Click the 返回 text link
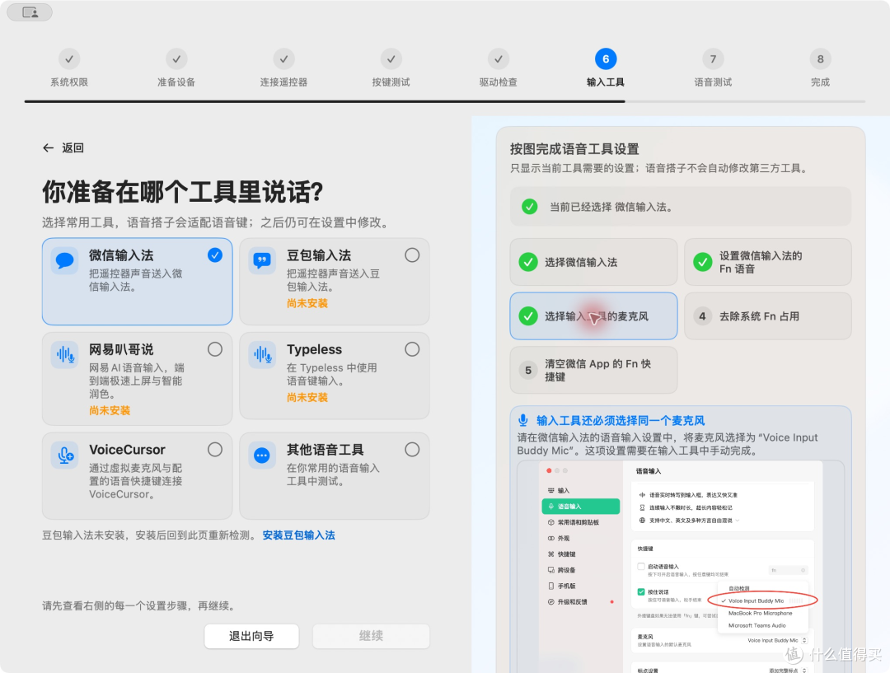This screenshot has height=673, width=890. pyautogui.click(x=73, y=148)
